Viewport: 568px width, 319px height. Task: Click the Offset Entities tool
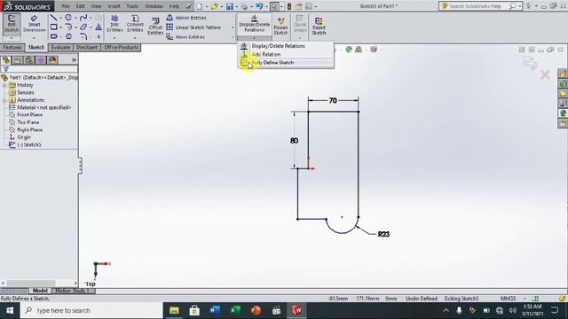tap(155, 26)
